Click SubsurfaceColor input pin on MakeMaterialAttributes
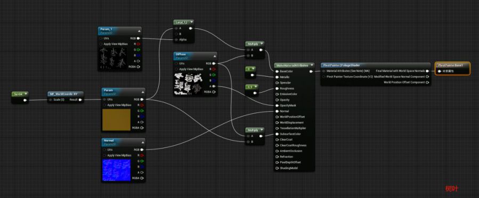 tap(277, 134)
